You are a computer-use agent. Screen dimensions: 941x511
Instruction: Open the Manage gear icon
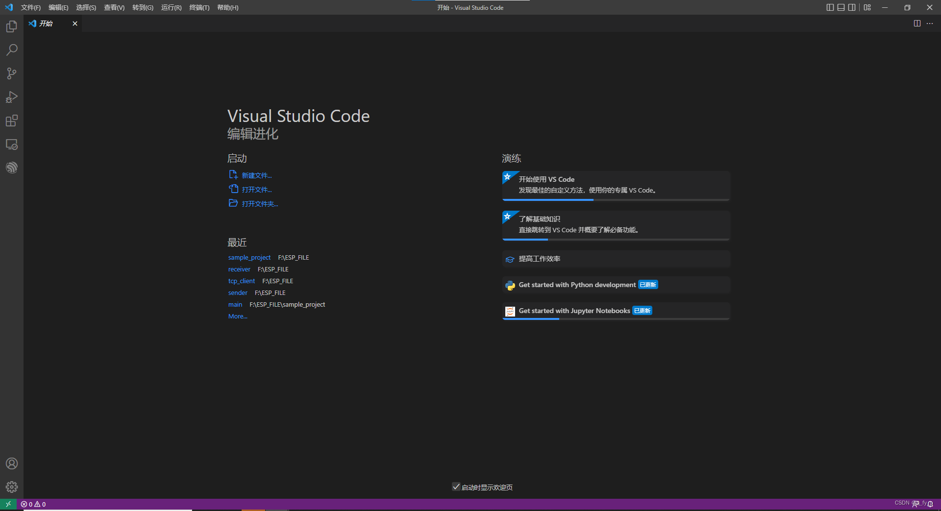point(12,487)
